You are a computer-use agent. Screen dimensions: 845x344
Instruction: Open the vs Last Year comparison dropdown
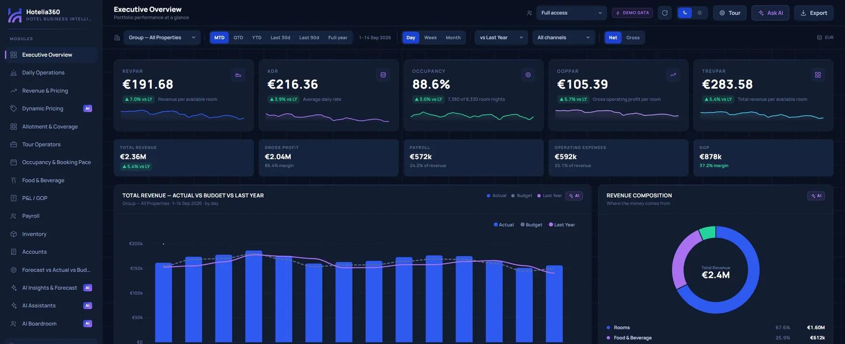(x=501, y=37)
